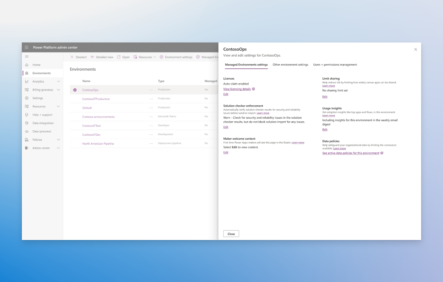Click the Analytics chart icon

(27, 82)
